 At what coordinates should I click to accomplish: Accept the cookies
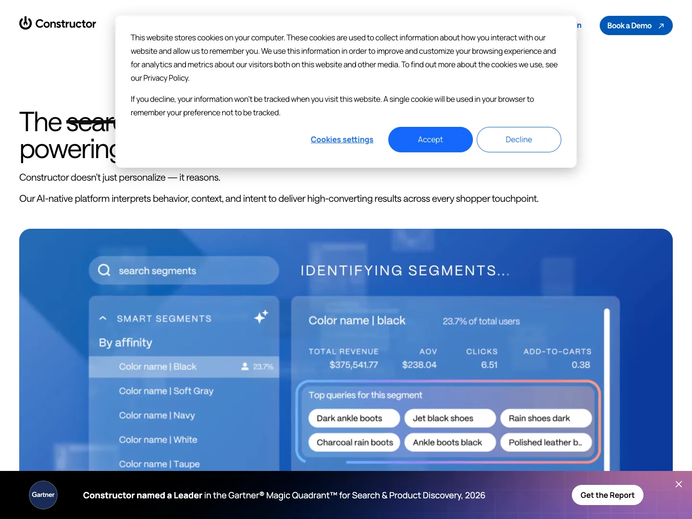point(430,139)
